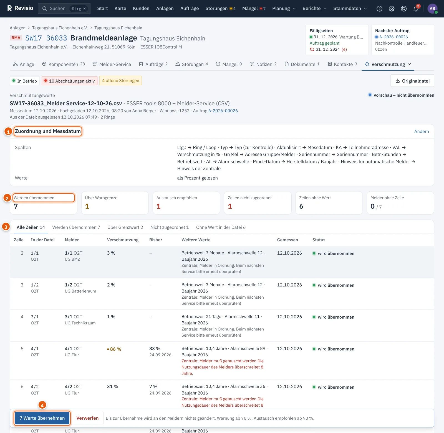Click the Nächster Auftrag A-2026-00026 link
The height and width of the screenshot is (433, 444).
(x=393, y=37)
